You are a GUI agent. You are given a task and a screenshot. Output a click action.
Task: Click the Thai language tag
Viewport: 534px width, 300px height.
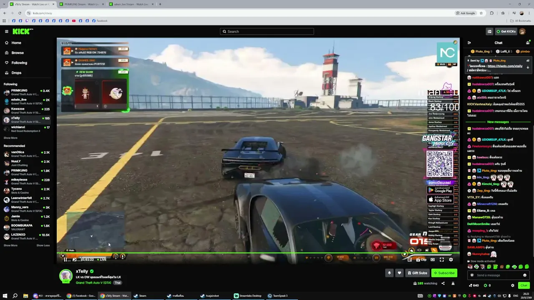point(118,283)
